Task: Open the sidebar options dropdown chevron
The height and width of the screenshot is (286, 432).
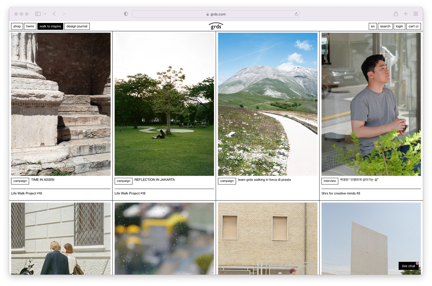Action: coord(45,14)
